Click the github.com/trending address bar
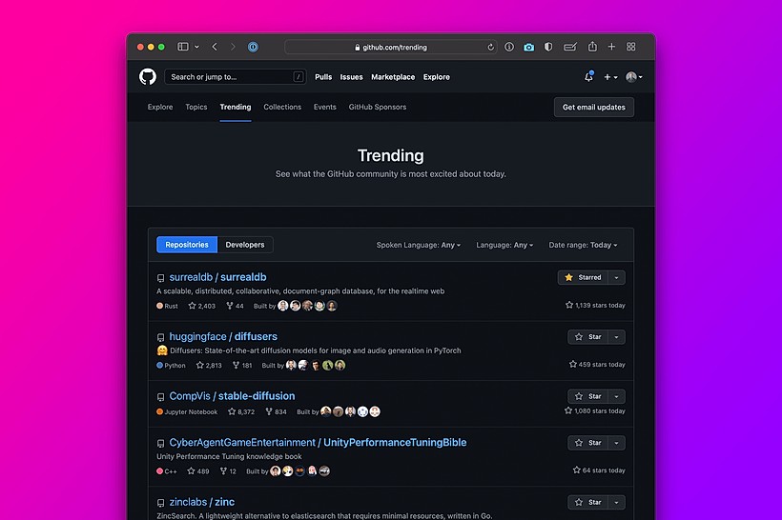Screen dimensions: 782x520 390,48
